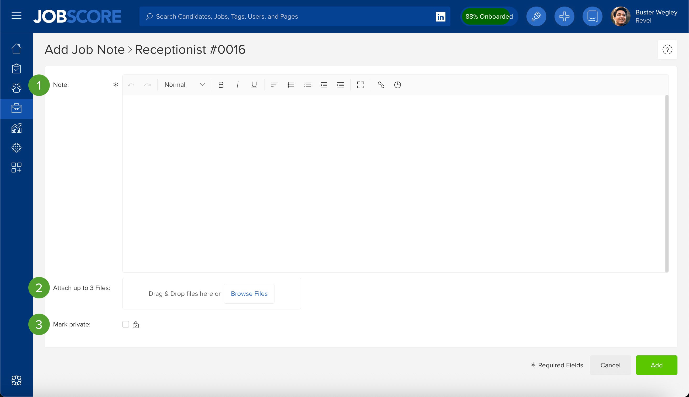This screenshot has width=689, height=397.
Task: Check the Mark private checkbox
Action: [x=126, y=324]
